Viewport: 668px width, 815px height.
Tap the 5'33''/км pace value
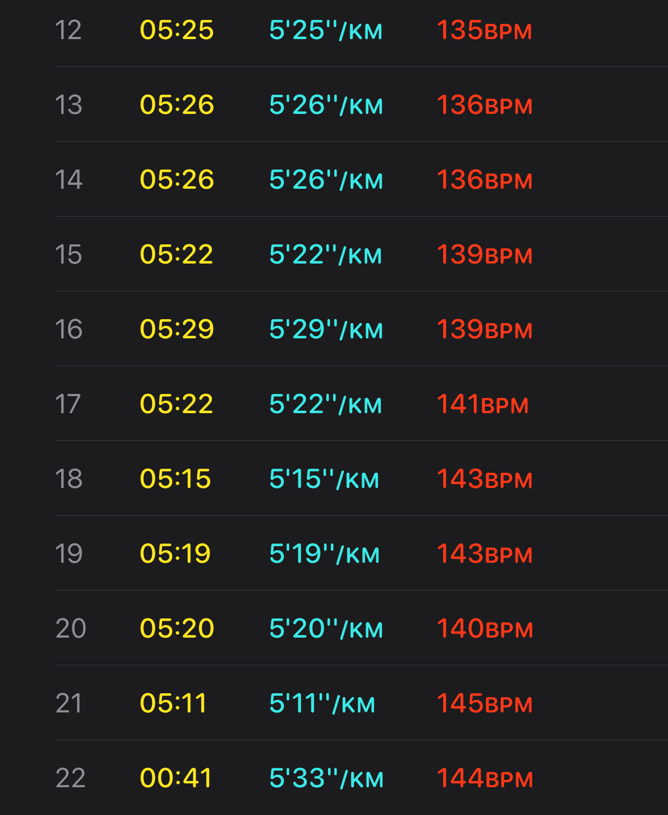326,778
